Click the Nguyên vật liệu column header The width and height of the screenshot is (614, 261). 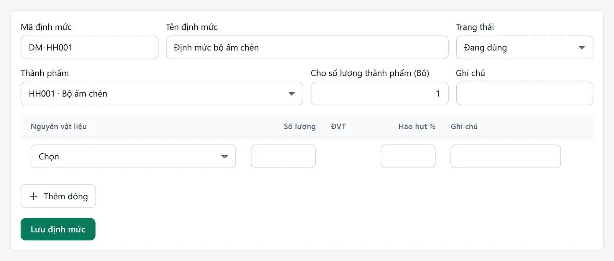59,126
